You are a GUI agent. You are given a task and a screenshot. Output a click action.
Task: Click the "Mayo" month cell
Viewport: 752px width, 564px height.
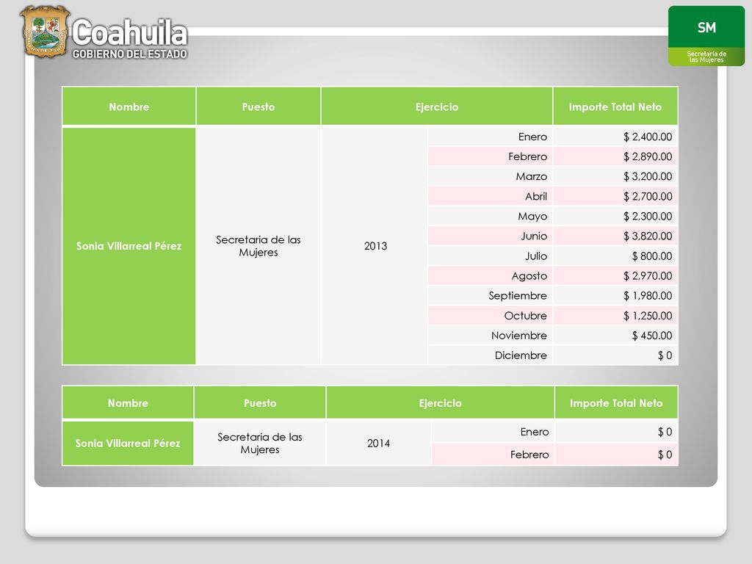[x=490, y=217]
